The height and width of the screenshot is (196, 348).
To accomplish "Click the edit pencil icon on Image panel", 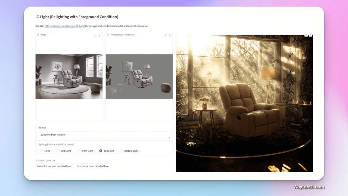I will pos(95,36).
